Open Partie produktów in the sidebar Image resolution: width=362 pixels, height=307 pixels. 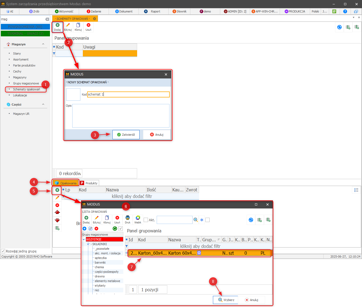24,65
